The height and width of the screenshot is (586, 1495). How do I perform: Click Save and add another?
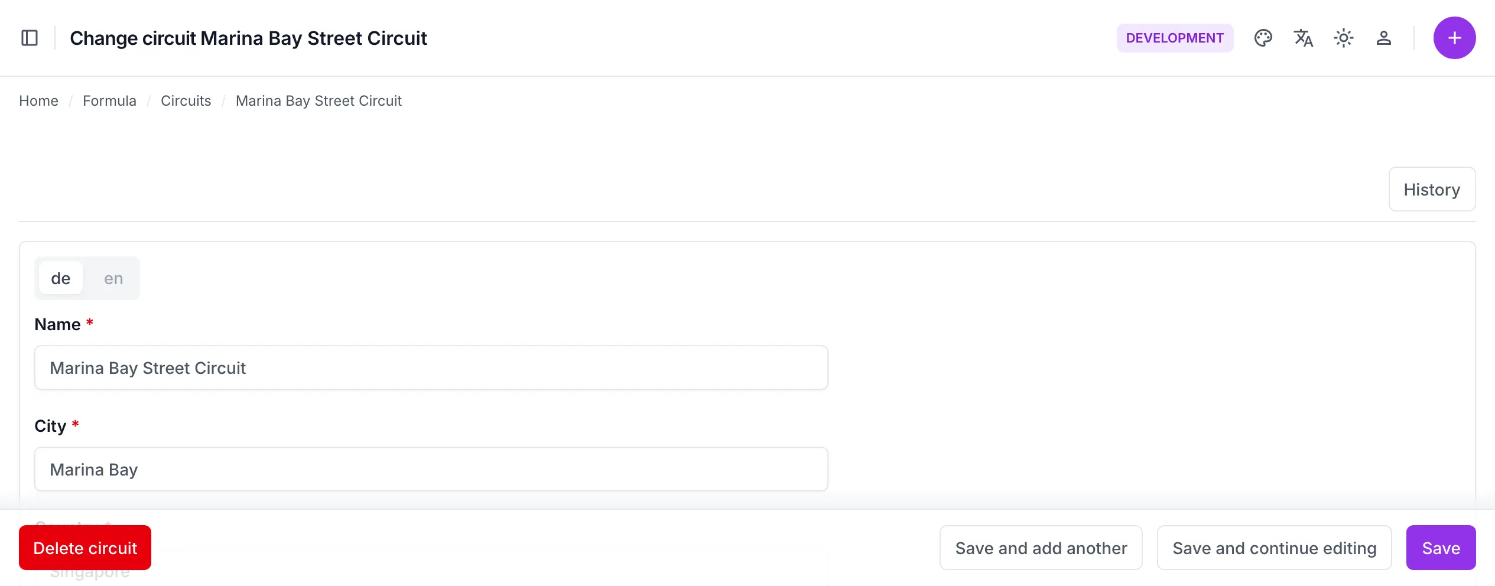point(1041,548)
